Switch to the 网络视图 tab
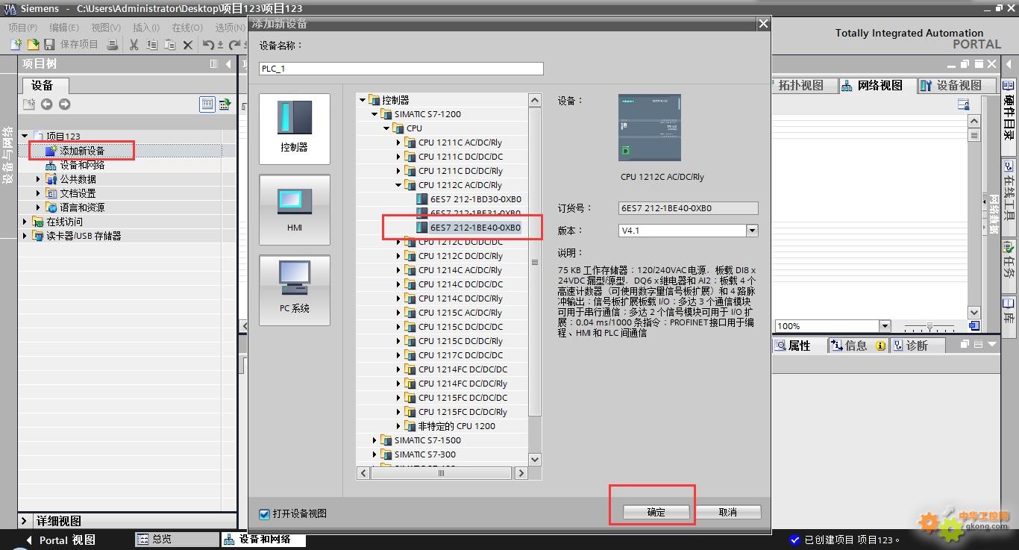Screen dimensions: 1019x550 [x=873, y=85]
